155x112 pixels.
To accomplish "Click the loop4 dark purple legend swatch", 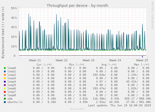I will [x=5, y=82].
